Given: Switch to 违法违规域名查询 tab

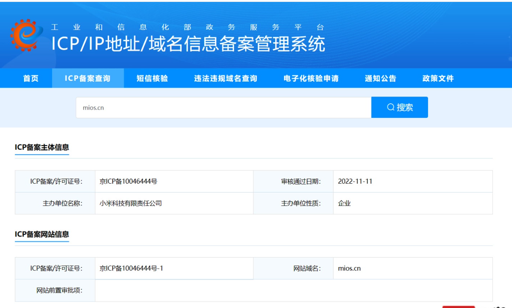Looking at the screenshot, I should point(226,78).
